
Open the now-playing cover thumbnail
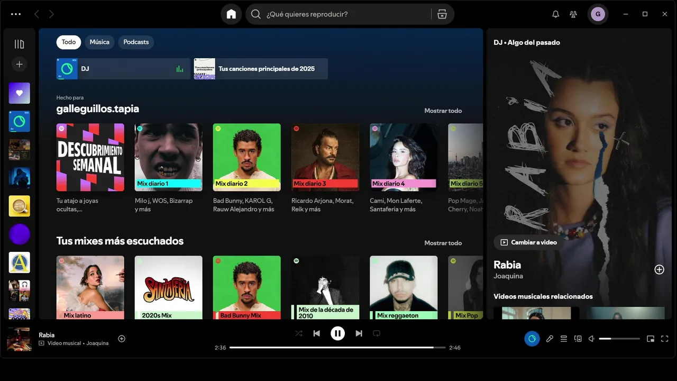[19, 339]
